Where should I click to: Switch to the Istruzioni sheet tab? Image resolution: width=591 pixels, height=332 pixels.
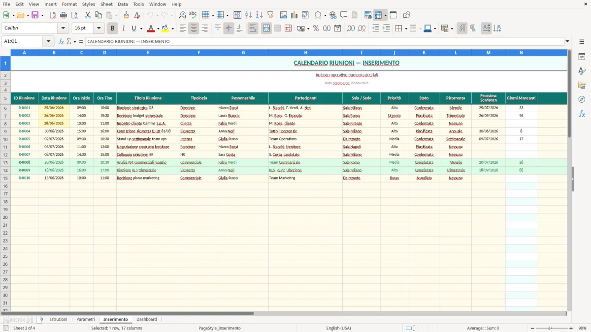tap(59, 319)
